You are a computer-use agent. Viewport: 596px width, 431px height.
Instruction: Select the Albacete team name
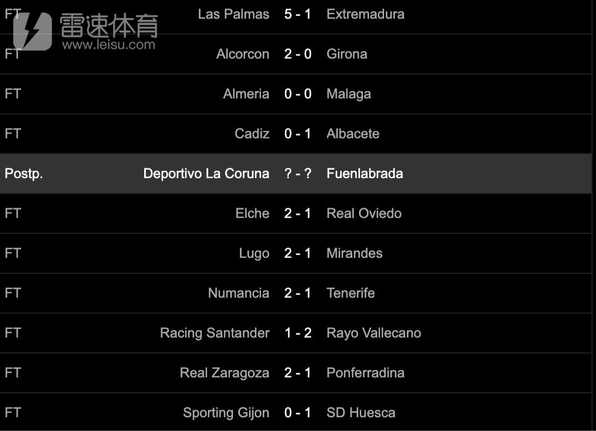[353, 134]
